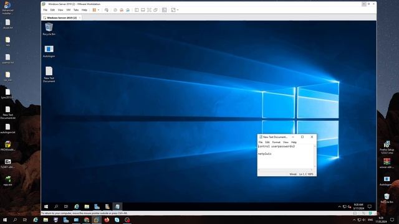
Task: Open the VM clock showing 9:28 AM
Action: point(358,207)
